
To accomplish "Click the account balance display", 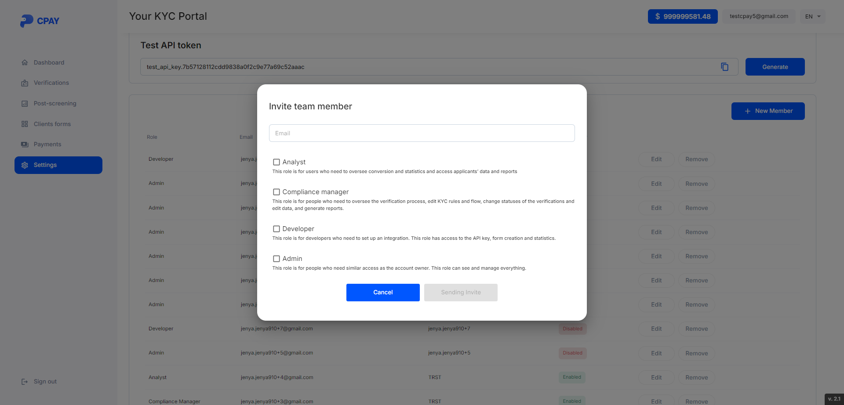I will (x=682, y=16).
